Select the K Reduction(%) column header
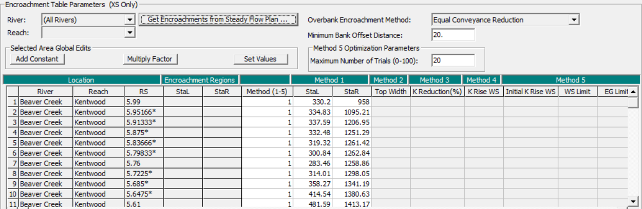Image resolution: width=642 pixels, height=209 pixels. [x=437, y=92]
